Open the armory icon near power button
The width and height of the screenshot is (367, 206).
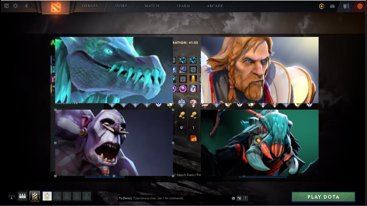click(346, 6)
